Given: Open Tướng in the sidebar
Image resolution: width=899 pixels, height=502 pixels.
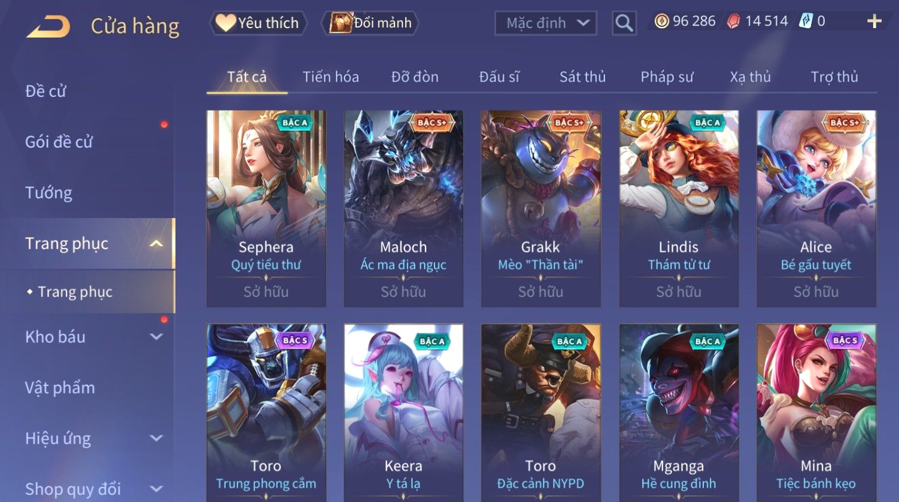Looking at the screenshot, I should [x=48, y=193].
